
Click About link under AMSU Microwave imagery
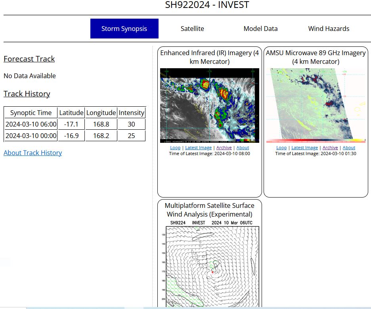pyautogui.click(x=349, y=148)
